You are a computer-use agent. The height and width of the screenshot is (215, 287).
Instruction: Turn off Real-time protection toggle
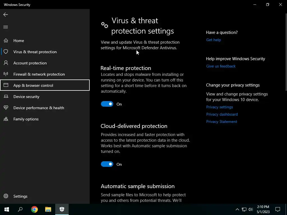(x=107, y=104)
